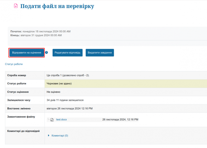The image size is (207, 148).
Task: Click the Востаннє змінено date value
Action: pos(69,109)
